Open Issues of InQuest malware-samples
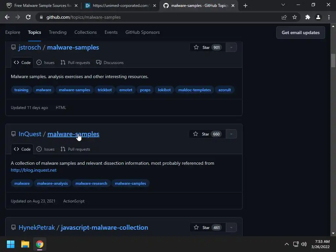 [45, 149]
